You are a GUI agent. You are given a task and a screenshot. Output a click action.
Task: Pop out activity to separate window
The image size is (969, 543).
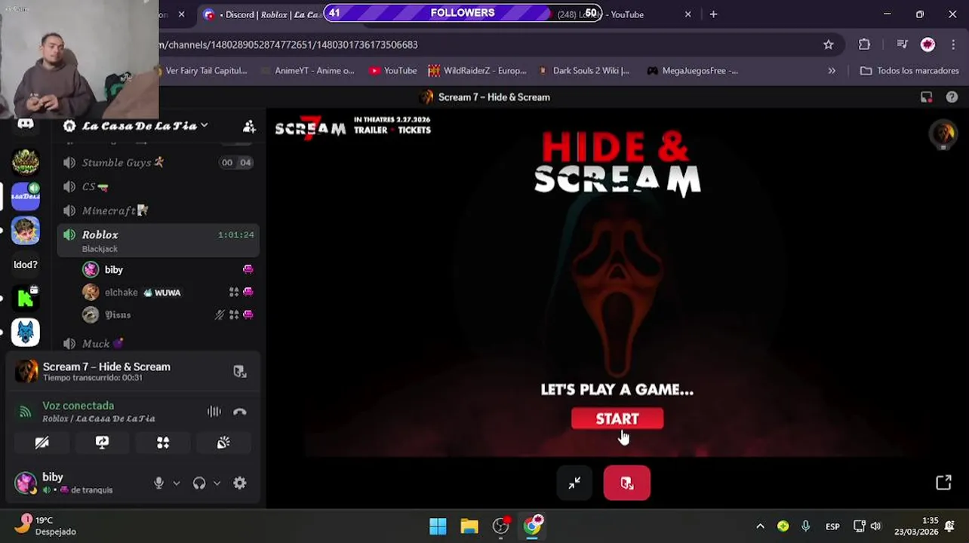944,483
